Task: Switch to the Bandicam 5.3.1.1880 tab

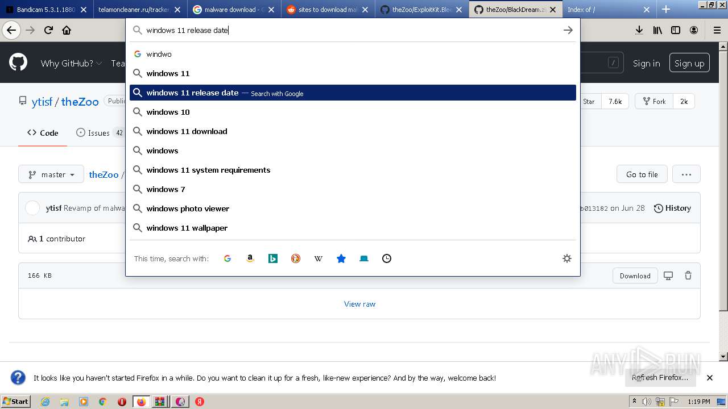Action: tap(47, 10)
